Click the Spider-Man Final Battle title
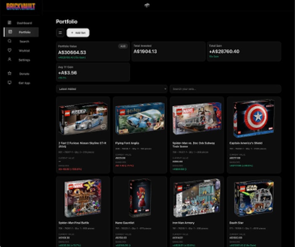 (74, 223)
